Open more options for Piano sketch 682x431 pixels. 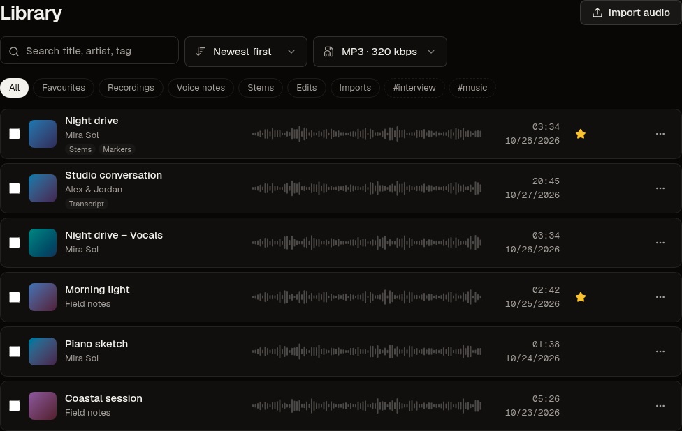pos(660,351)
